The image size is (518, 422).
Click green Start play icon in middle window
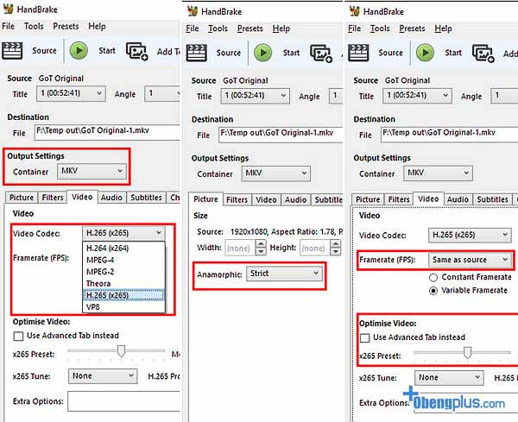click(x=263, y=53)
